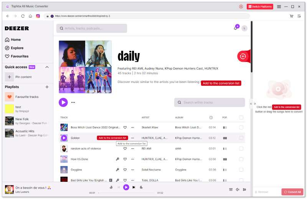Open the Favourite tracks playlist

[x=26, y=97]
